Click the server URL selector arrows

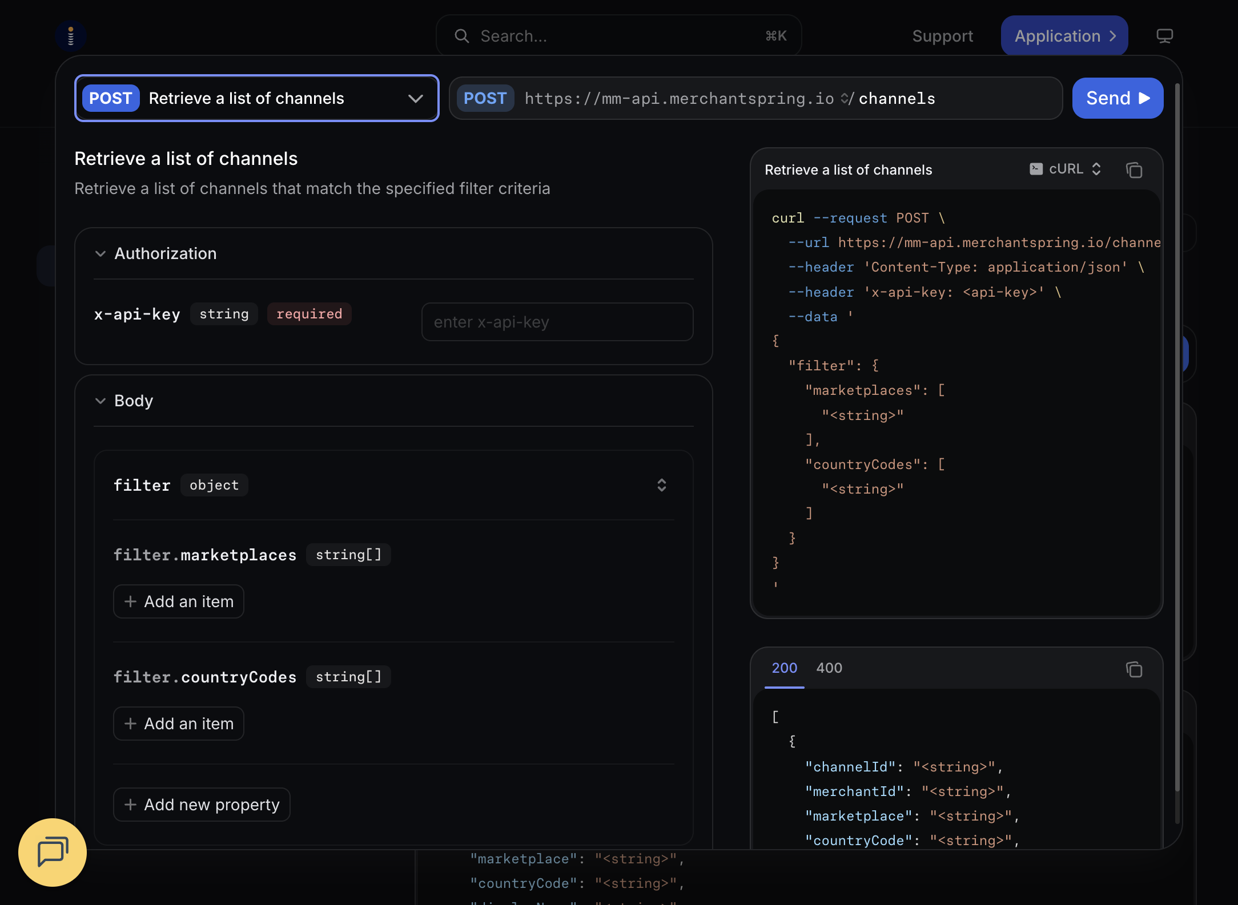pyautogui.click(x=845, y=99)
